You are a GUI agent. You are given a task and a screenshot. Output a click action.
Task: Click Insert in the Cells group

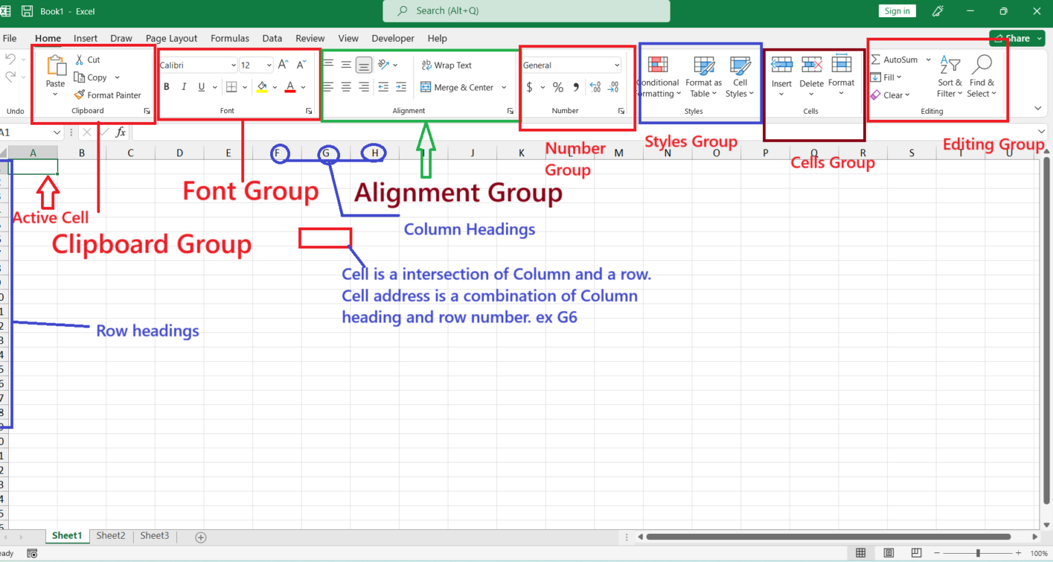pos(782,75)
